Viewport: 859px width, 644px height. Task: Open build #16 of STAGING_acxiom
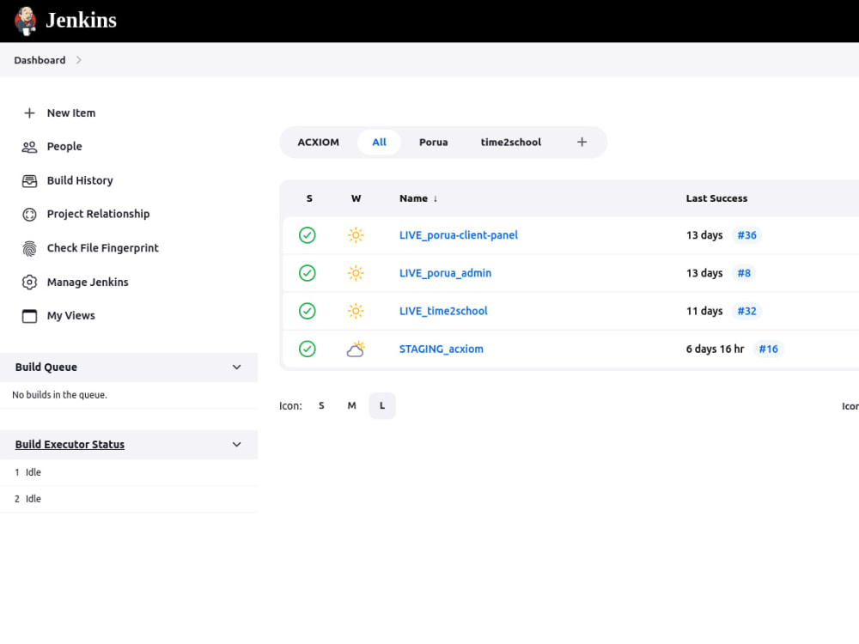(768, 349)
